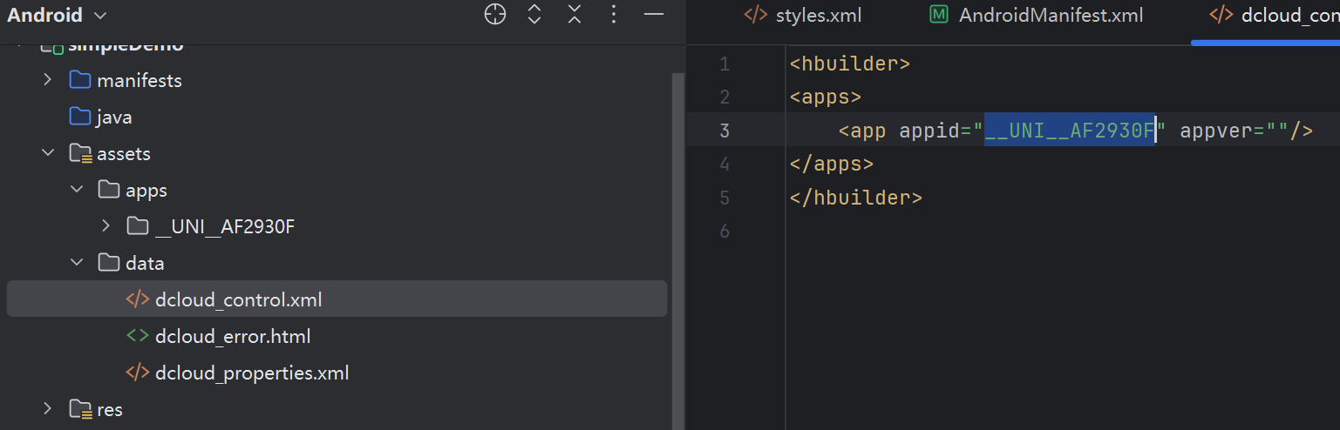Click line number 1 in the gutter
The width and height of the screenshot is (1340, 430).
click(x=724, y=64)
